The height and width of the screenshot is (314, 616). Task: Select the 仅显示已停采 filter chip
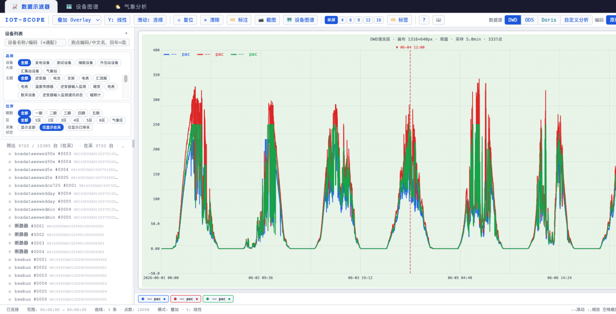pos(79,127)
